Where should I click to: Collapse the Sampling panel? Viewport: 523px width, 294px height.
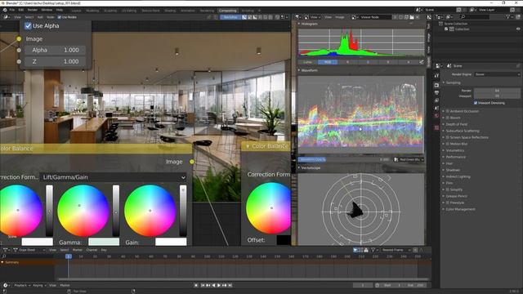tap(443, 82)
